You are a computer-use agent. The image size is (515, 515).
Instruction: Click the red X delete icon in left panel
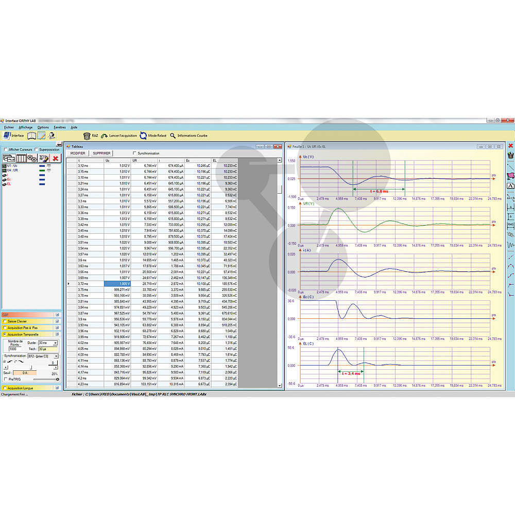click(56, 158)
